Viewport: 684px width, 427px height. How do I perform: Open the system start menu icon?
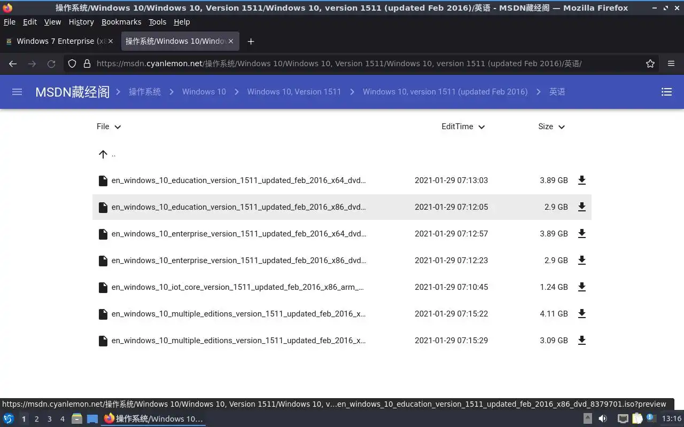coord(9,418)
